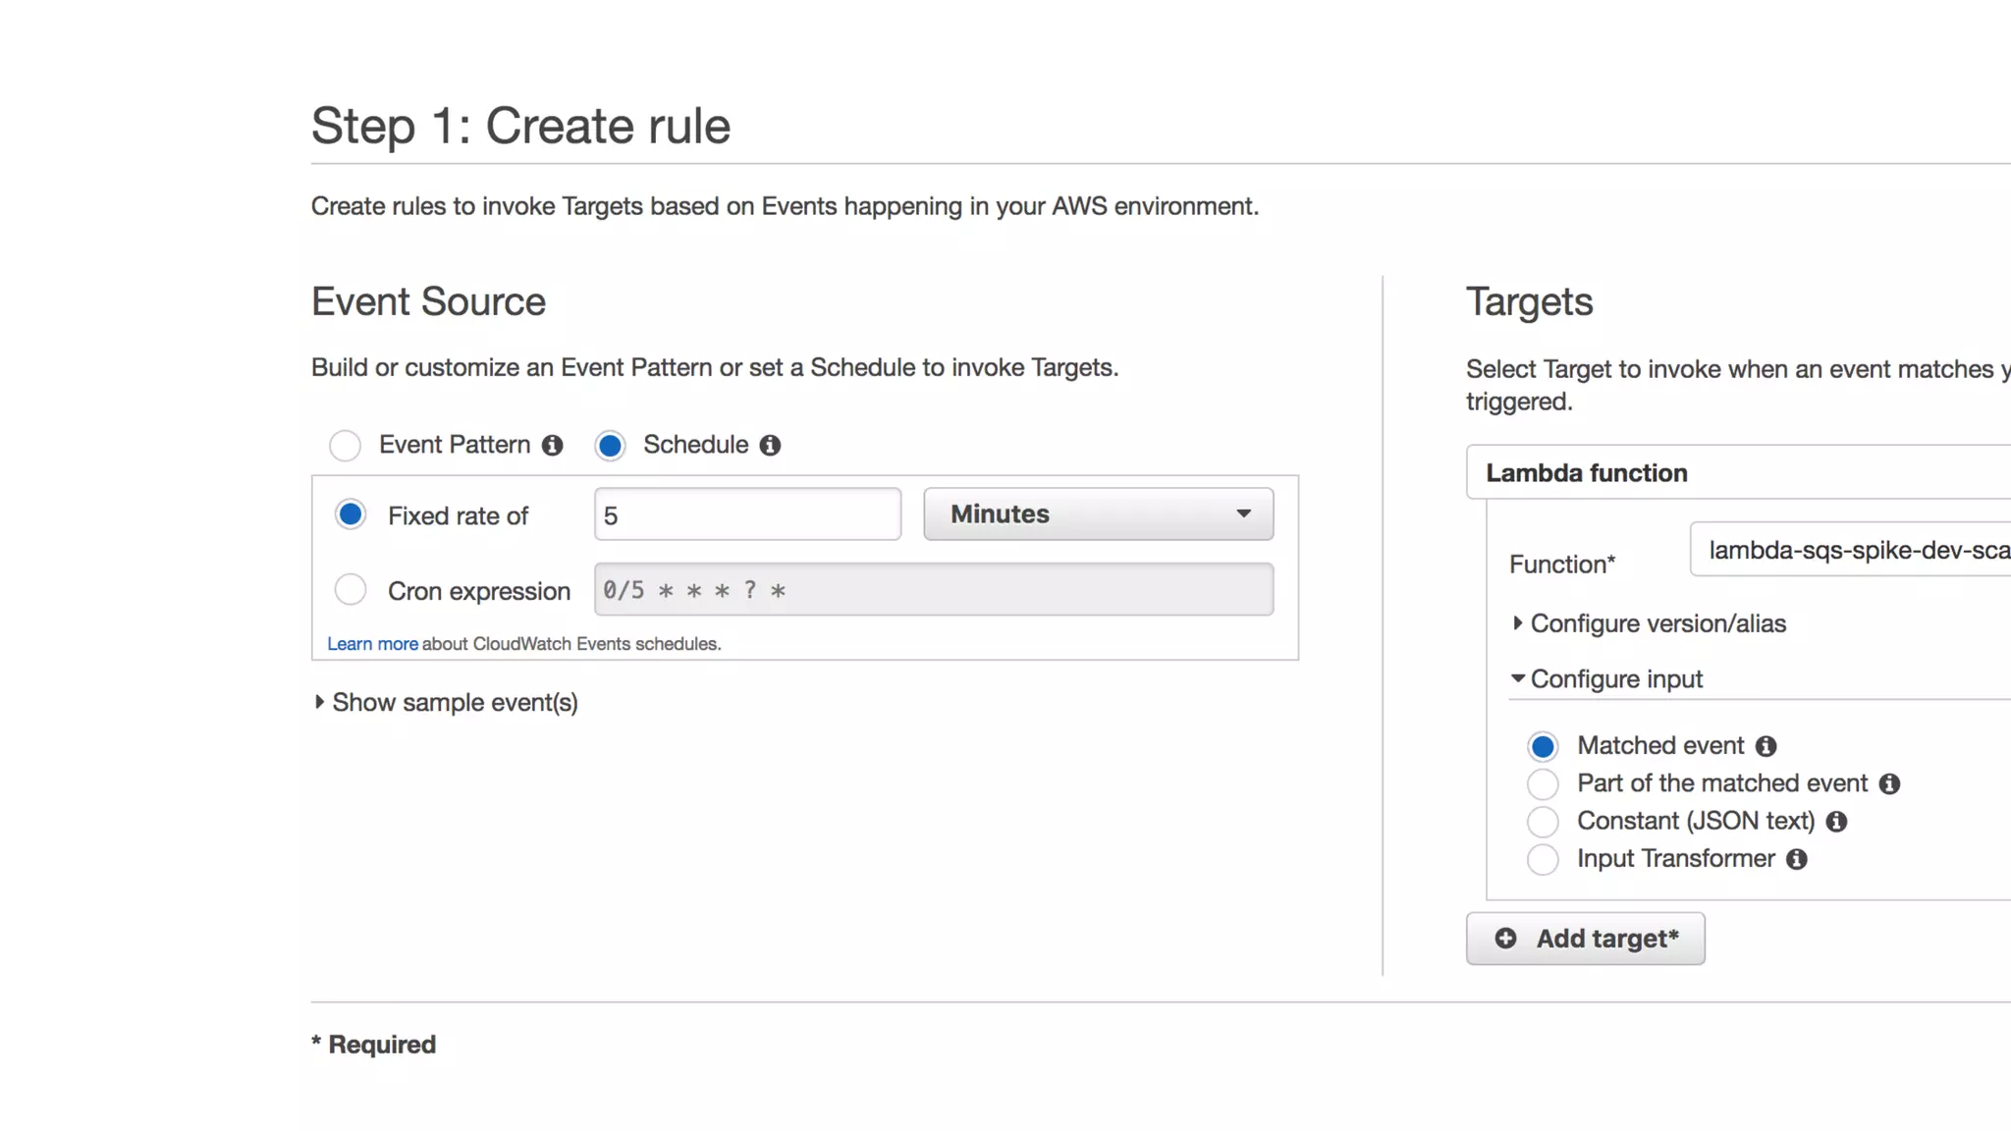Select the Event Pattern radio button
2011x1131 pixels.
click(x=345, y=446)
